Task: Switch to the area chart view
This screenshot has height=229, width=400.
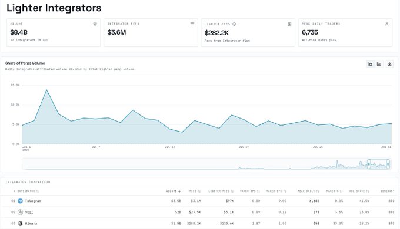Action: point(370,64)
